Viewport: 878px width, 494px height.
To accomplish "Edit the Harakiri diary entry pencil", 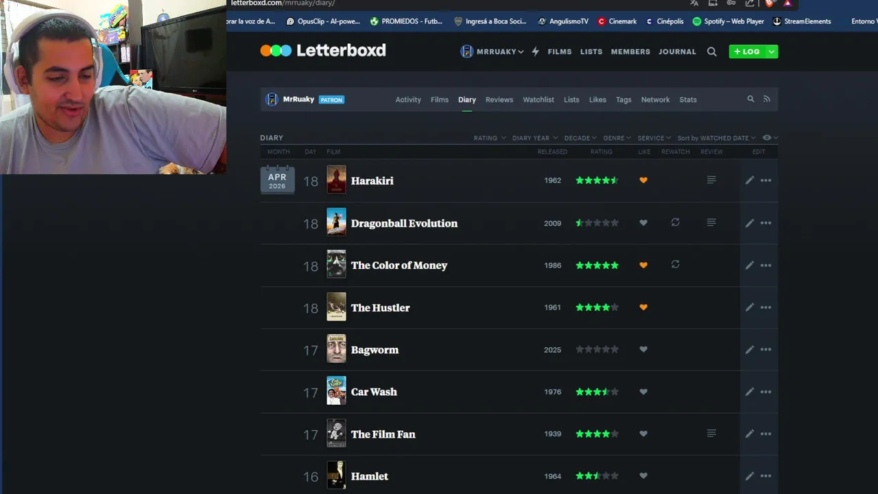I will [x=750, y=180].
